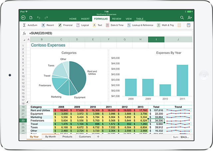Image resolution: width=213 pixels, height=151 pixels.
Task: Select the Customers sheet tab
Action: [x=85, y=137]
